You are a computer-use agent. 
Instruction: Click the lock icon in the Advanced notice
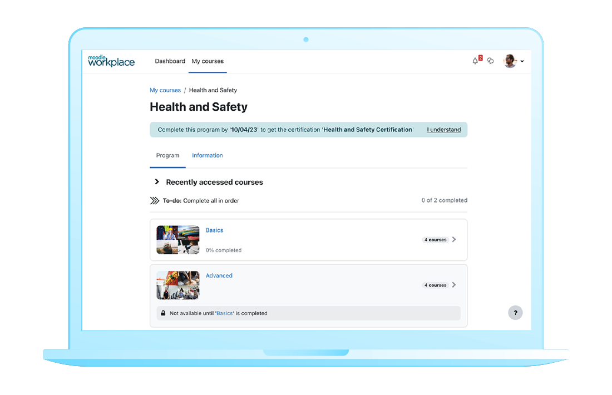163,313
